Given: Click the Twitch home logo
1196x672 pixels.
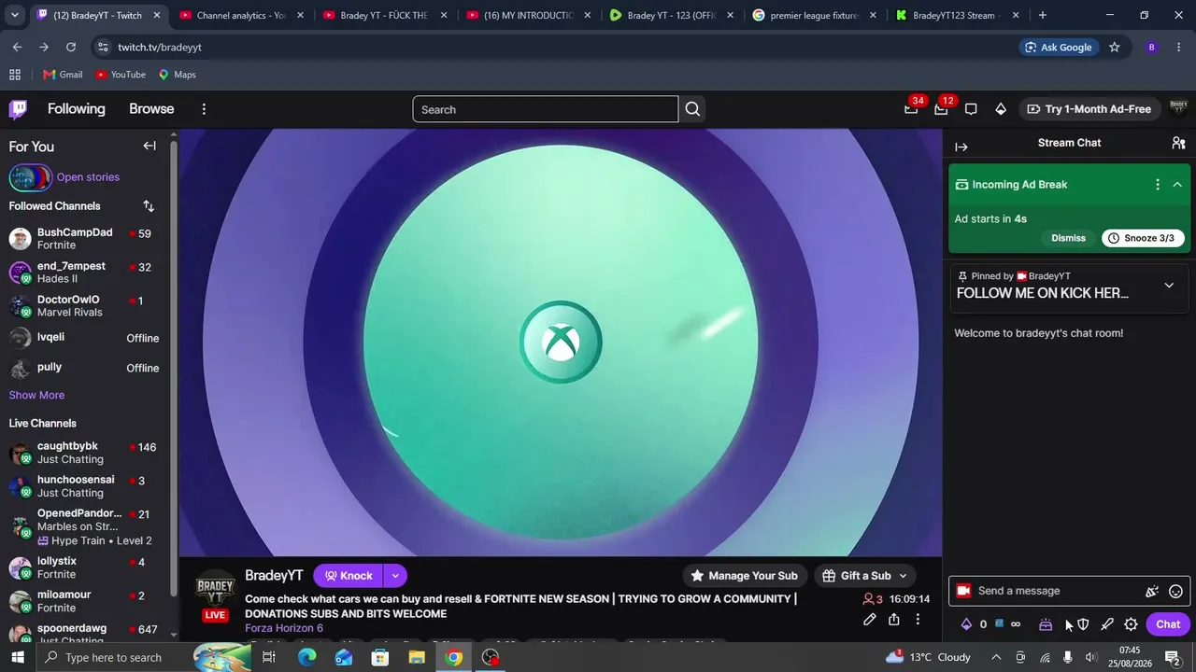Looking at the screenshot, I should (18, 109).
